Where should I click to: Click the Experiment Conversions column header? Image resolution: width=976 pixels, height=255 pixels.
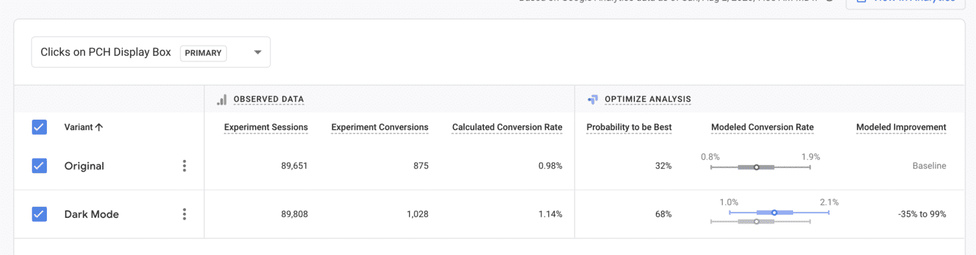pos(380,127)
